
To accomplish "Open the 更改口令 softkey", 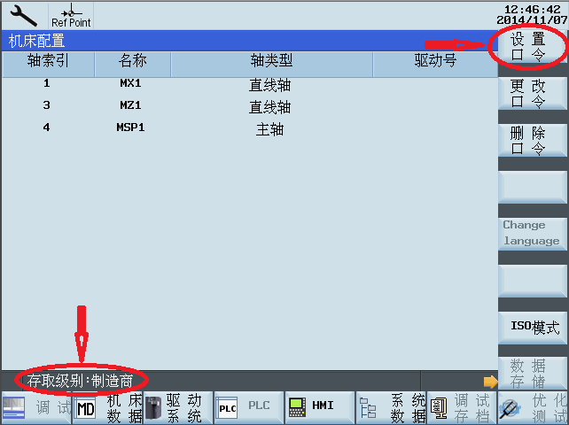I will click(532, 94).
